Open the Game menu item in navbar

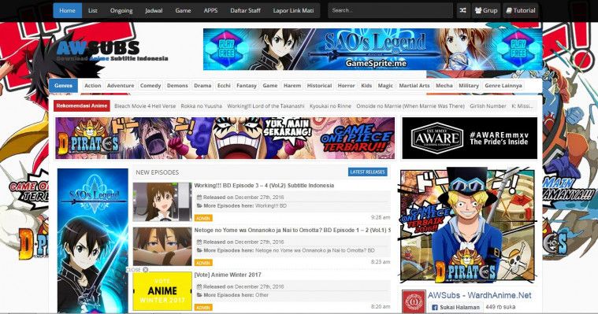click(183, 11)
